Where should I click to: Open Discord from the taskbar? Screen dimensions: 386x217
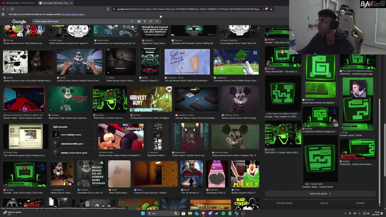point(210,213)
